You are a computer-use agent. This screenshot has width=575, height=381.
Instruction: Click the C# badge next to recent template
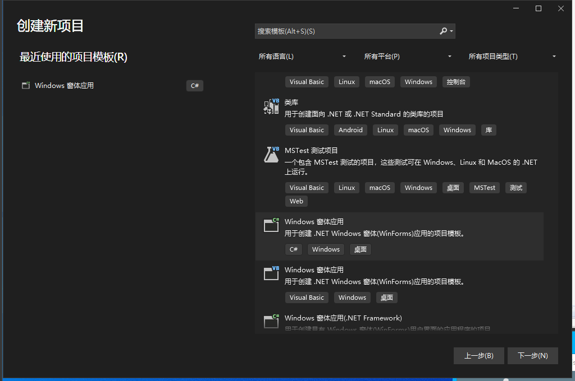click(194, 85)
